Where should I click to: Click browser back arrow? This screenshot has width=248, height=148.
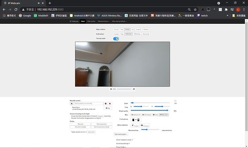coord(4,10)
